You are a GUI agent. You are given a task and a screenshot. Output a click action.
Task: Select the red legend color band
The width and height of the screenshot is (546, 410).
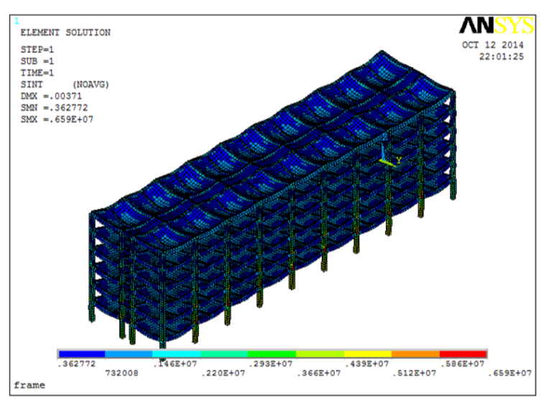point(462,354)
